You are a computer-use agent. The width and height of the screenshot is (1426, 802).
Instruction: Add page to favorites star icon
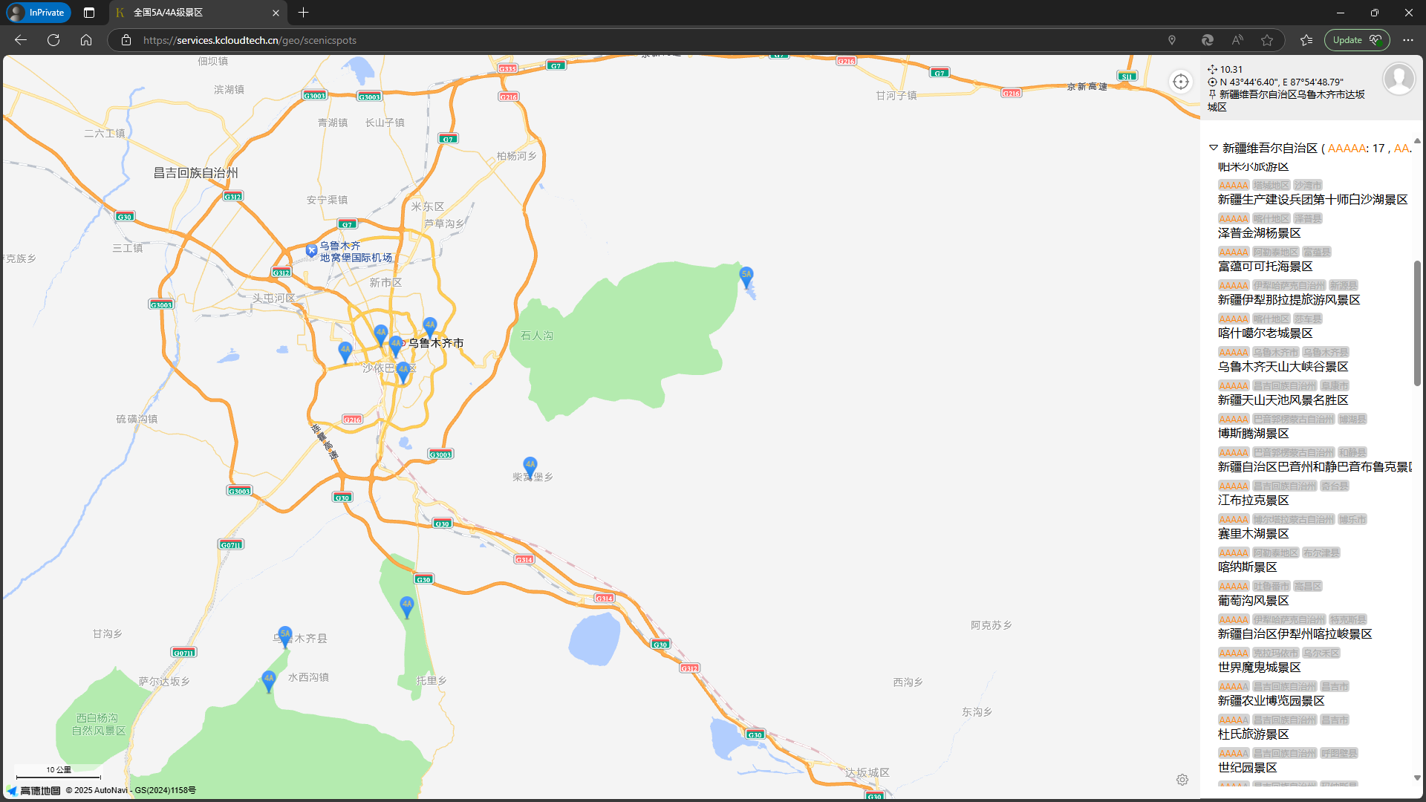coord(1267,40)
